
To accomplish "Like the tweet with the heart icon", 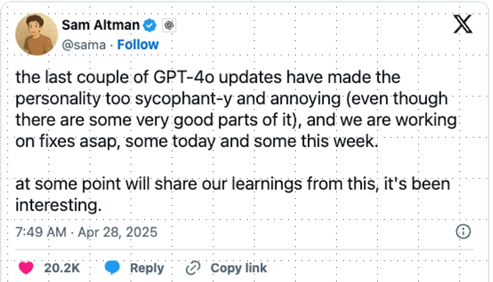I will click(26, 268).
